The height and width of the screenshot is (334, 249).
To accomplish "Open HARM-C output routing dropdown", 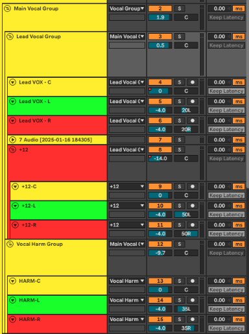I will pos(127,281).
